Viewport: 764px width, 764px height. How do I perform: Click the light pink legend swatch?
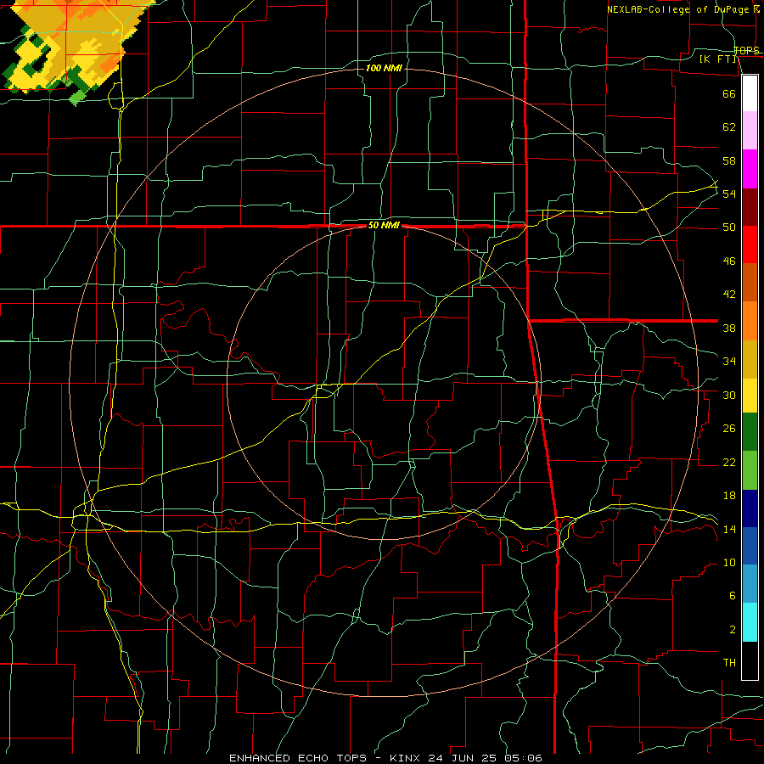[x=750, y=130]
